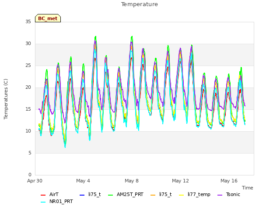280x210 pixels.
Task: Click the 25 y-axis tick label
Action: tap(28, 66)
